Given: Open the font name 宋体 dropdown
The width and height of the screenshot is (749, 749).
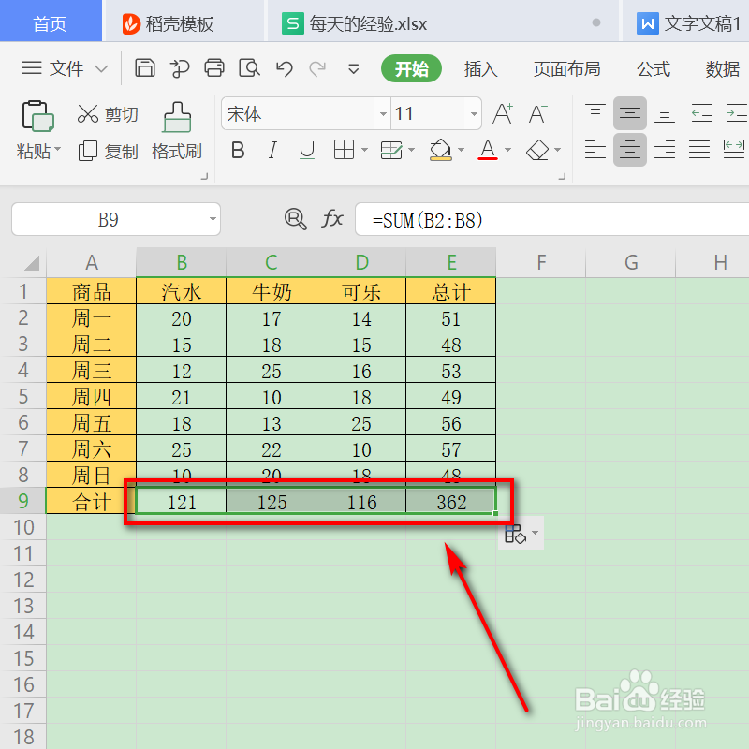Looking at the screenshot, I should [x=383, y=113].
